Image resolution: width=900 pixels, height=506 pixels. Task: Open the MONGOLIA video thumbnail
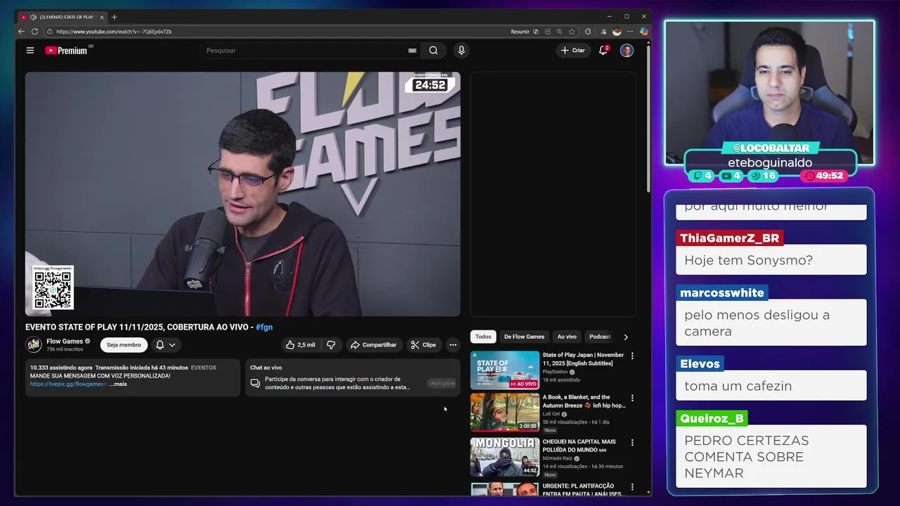(505, 457)
